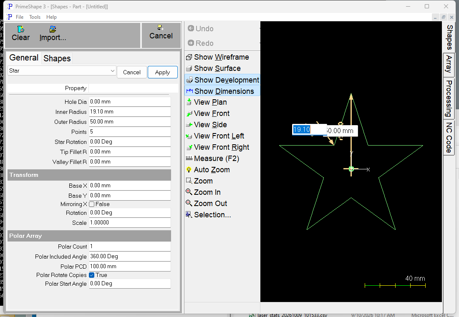
Task: Select the Show Wireframe icon
Action: [189, 57]
